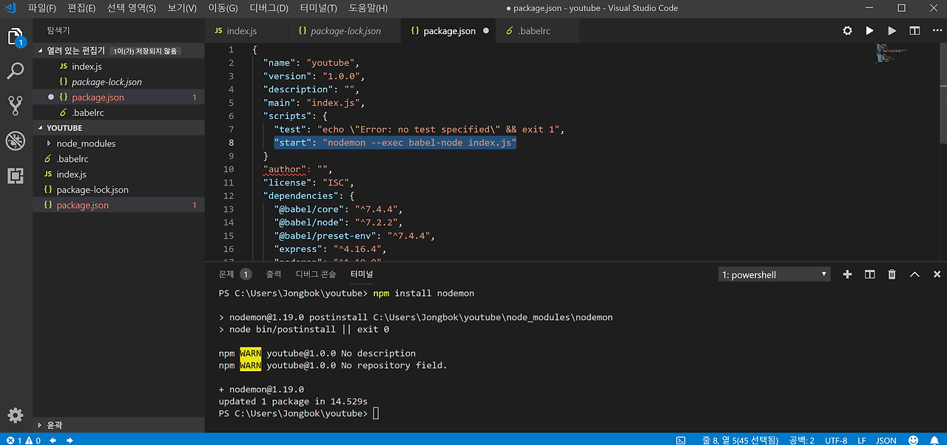Screen dimensions: 947x445
Task: Click the terminal icon in status bar
Action: (x=681, y=440)
